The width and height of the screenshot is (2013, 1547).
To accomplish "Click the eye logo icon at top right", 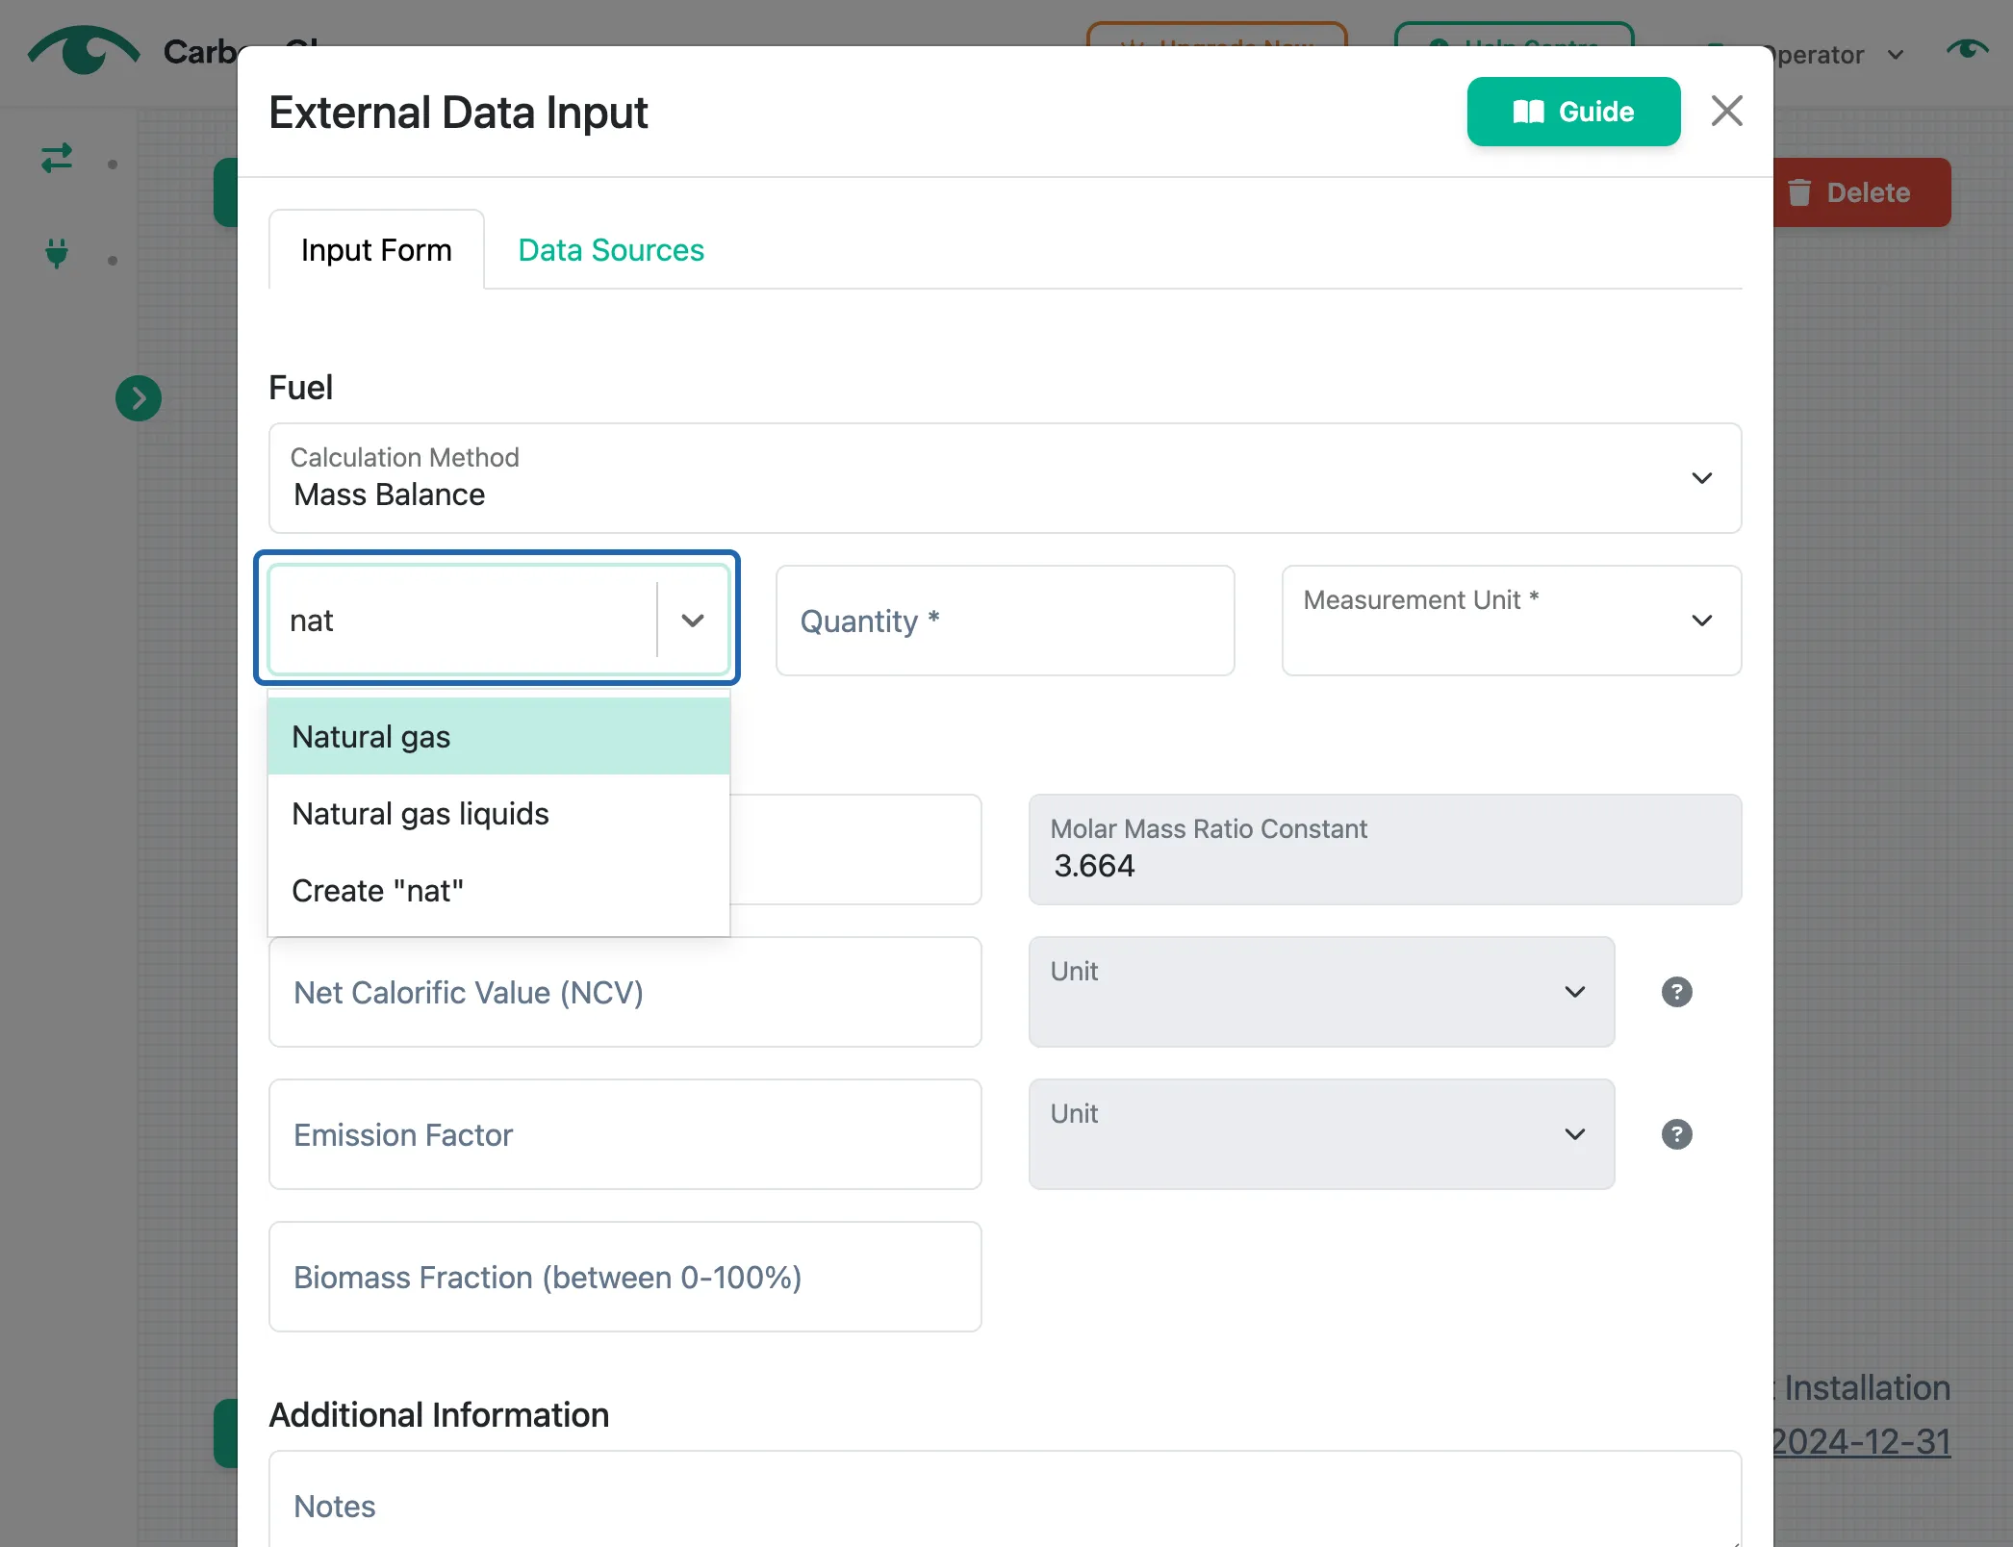I will click(1967, 49).
